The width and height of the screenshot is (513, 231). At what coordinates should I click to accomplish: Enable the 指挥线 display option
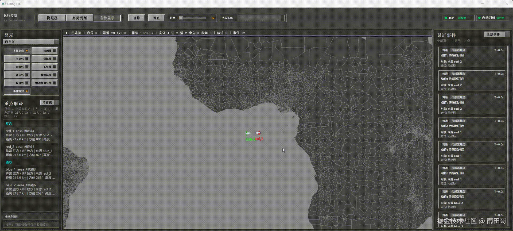click(x=45, y=59)
